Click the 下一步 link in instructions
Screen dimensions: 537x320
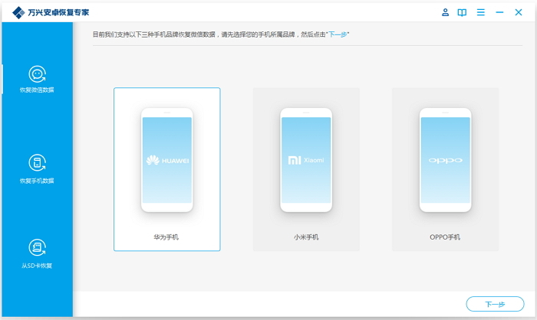click(x=338, y=34)
